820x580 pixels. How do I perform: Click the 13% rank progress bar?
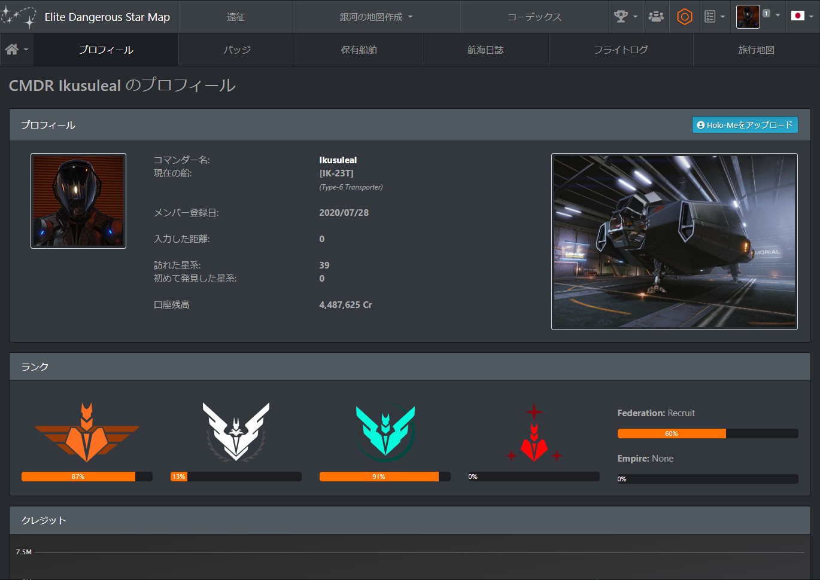(x=236, y=477)
